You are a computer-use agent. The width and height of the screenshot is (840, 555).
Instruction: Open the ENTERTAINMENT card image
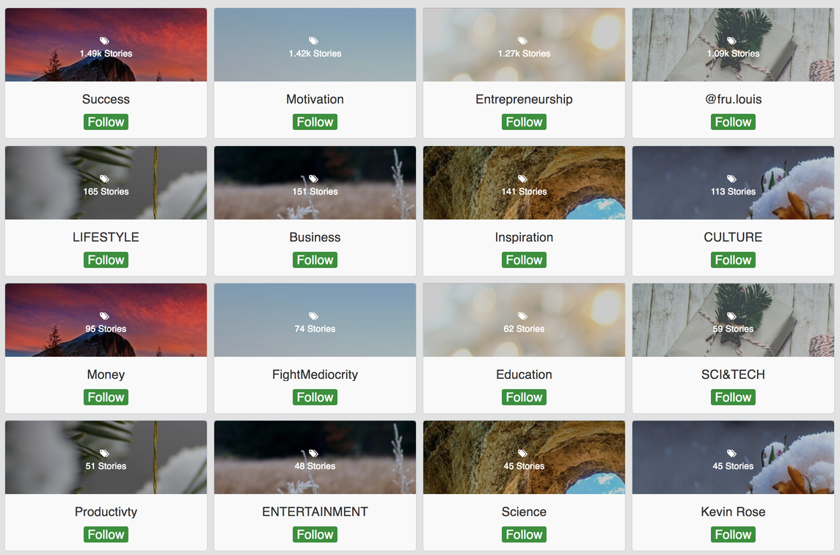315,457
